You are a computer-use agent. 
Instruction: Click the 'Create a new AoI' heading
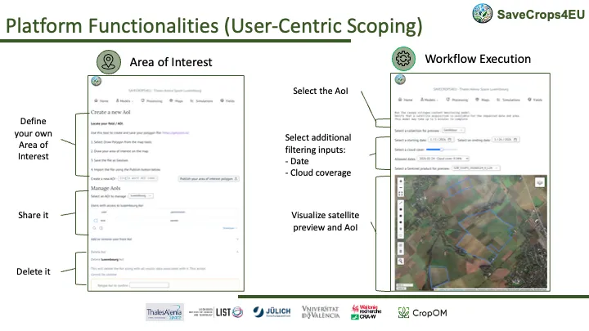(x=110, y=112)
